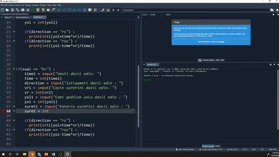Open the File menu
Image resolution: width=279 pixels, height=157 pixels.
tap(2, 5)
